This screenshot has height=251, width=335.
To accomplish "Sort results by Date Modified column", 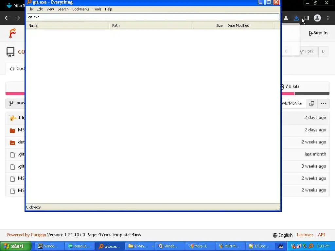I will pyautogui.click(x=249, y=25).
